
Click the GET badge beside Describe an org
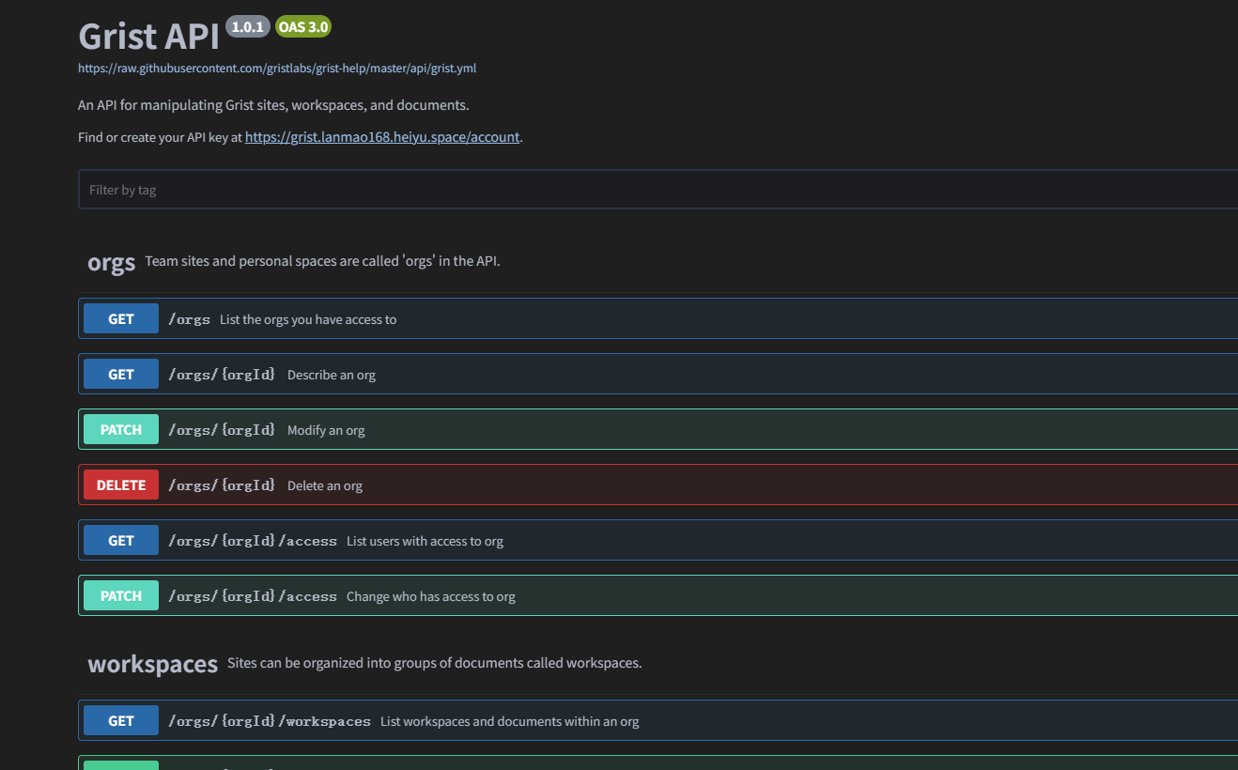121,375
